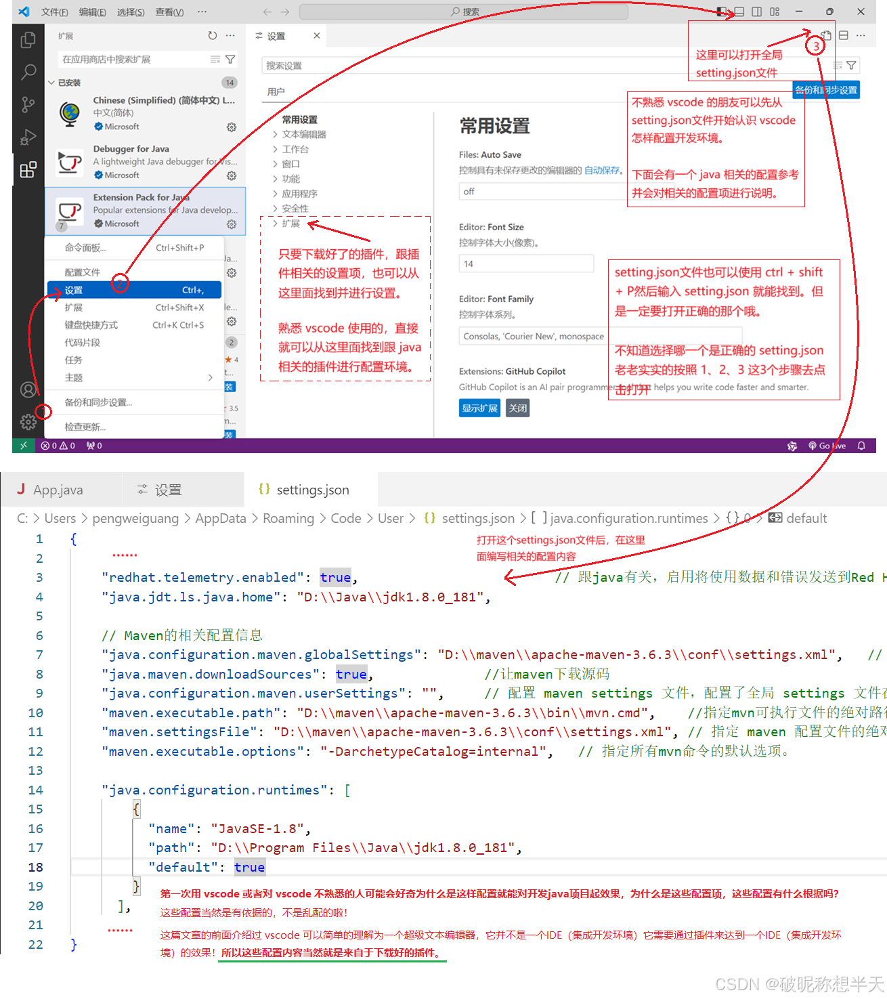This screenshot has height=999, width=887.
Task: Click the Manage gear icon in activity bar
Action: click(x=28, y=422)
